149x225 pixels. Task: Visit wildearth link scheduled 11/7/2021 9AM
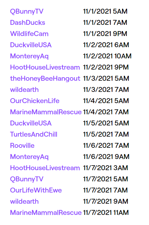click(24, 202)
